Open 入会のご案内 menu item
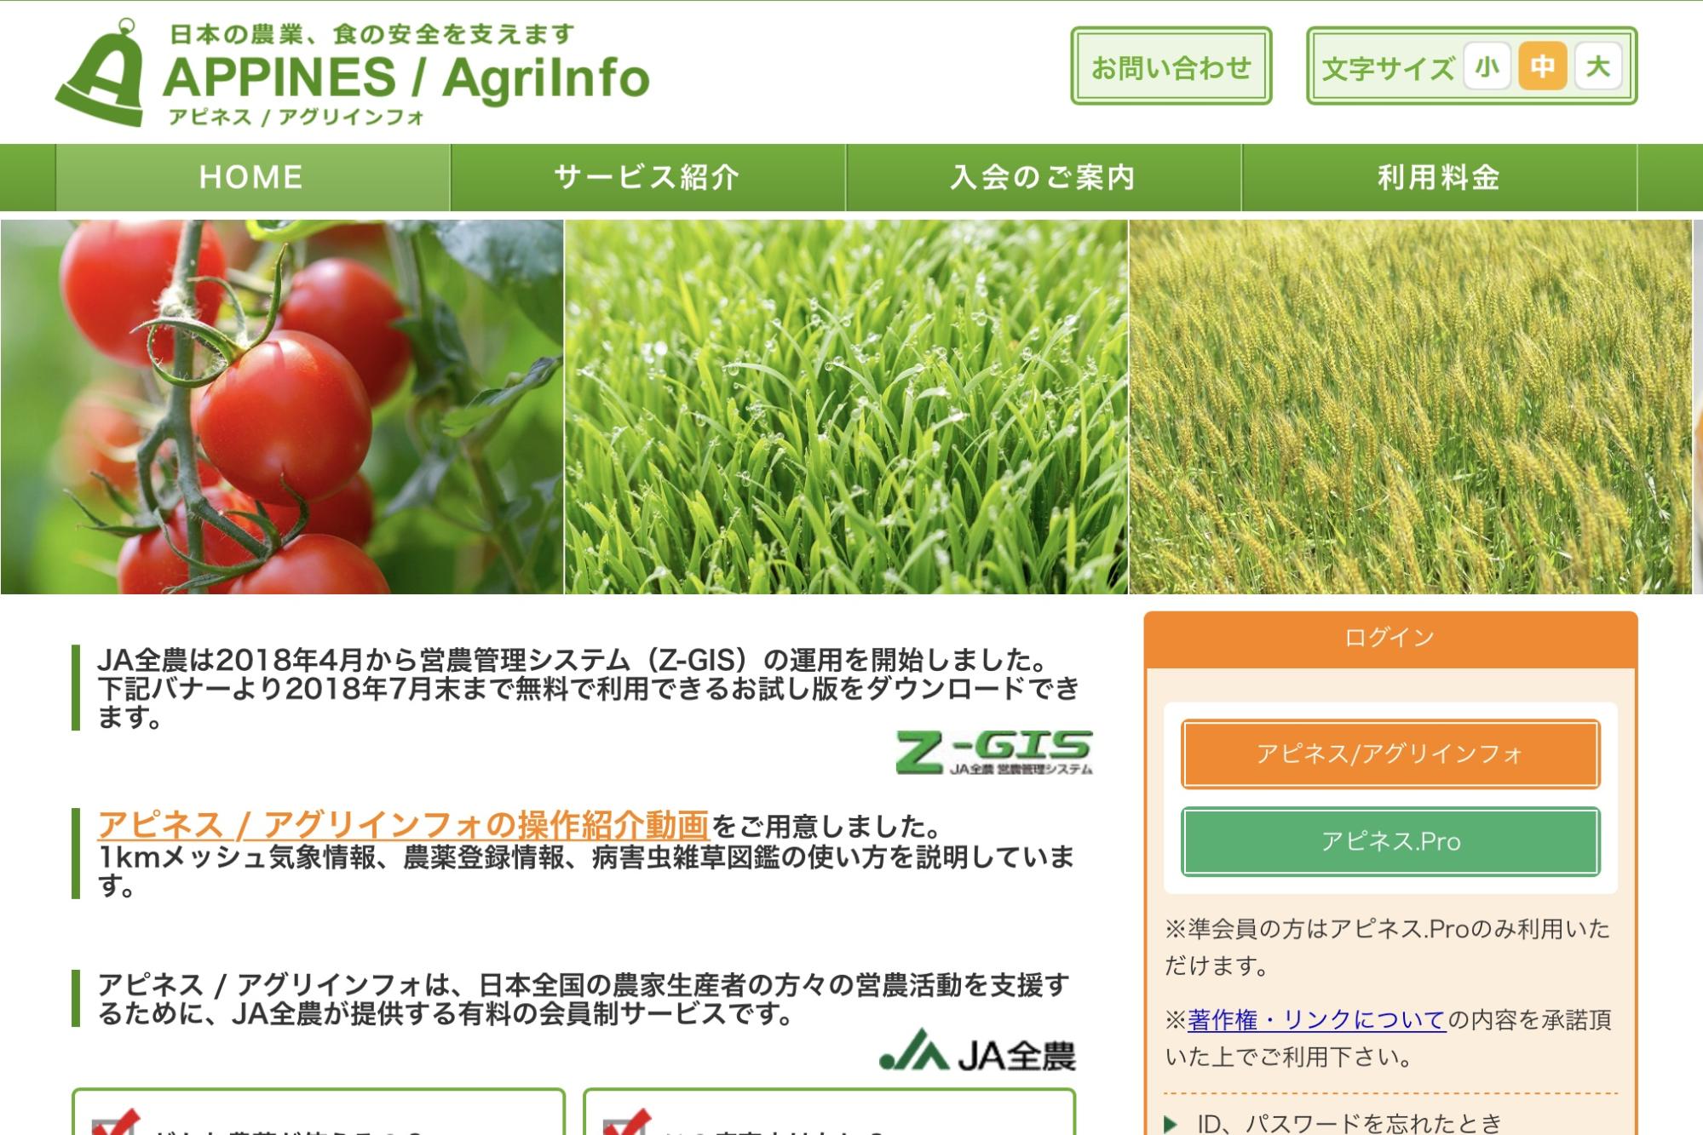Viewport: 1703px width, 1135px height. (x=1044, y=177)
